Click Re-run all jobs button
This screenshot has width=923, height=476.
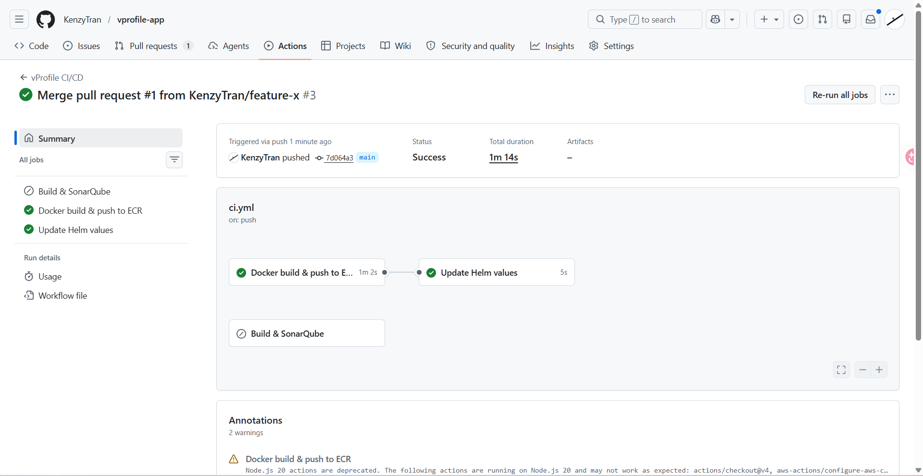click(x=840, y=95)
